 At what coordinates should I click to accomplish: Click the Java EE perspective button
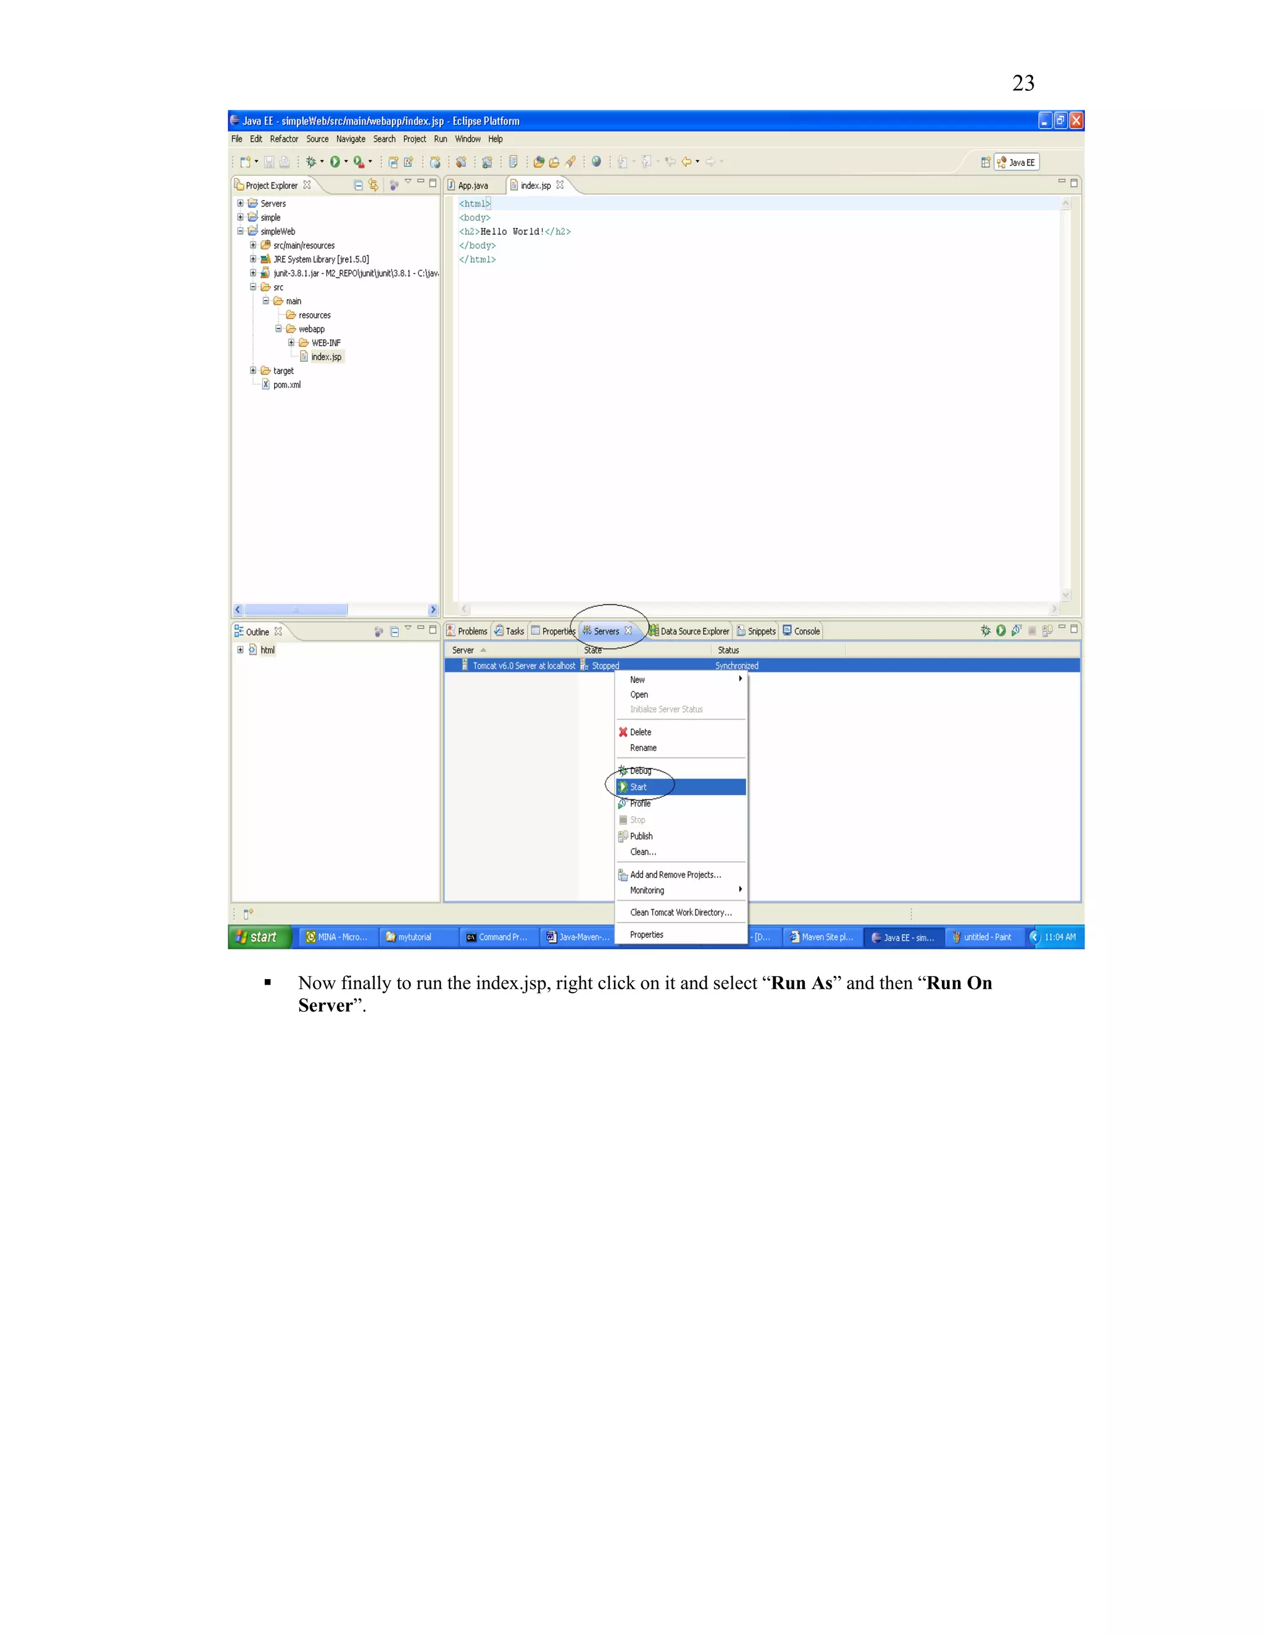click(x=1016, y=162)
